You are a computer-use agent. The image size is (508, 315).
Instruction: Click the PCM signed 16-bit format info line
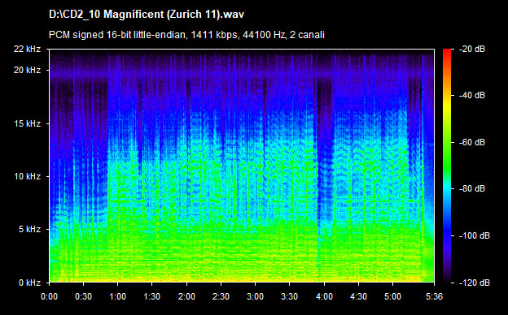tap(186, 35)
